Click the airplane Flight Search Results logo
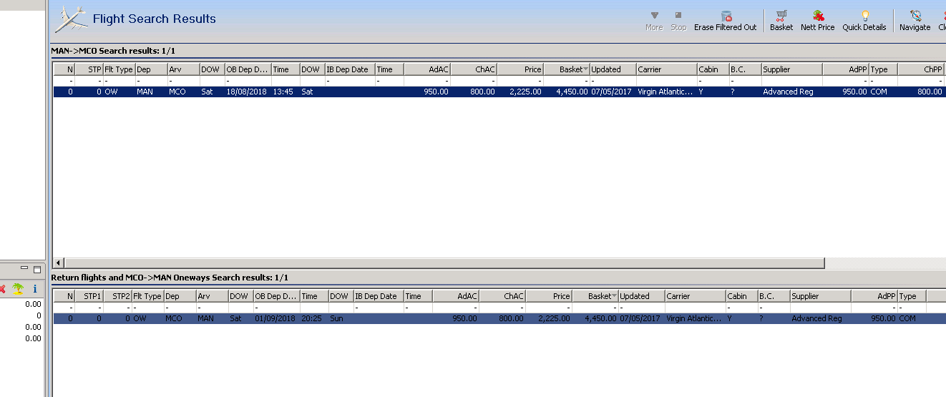946x397 pixels. (72, 19)
